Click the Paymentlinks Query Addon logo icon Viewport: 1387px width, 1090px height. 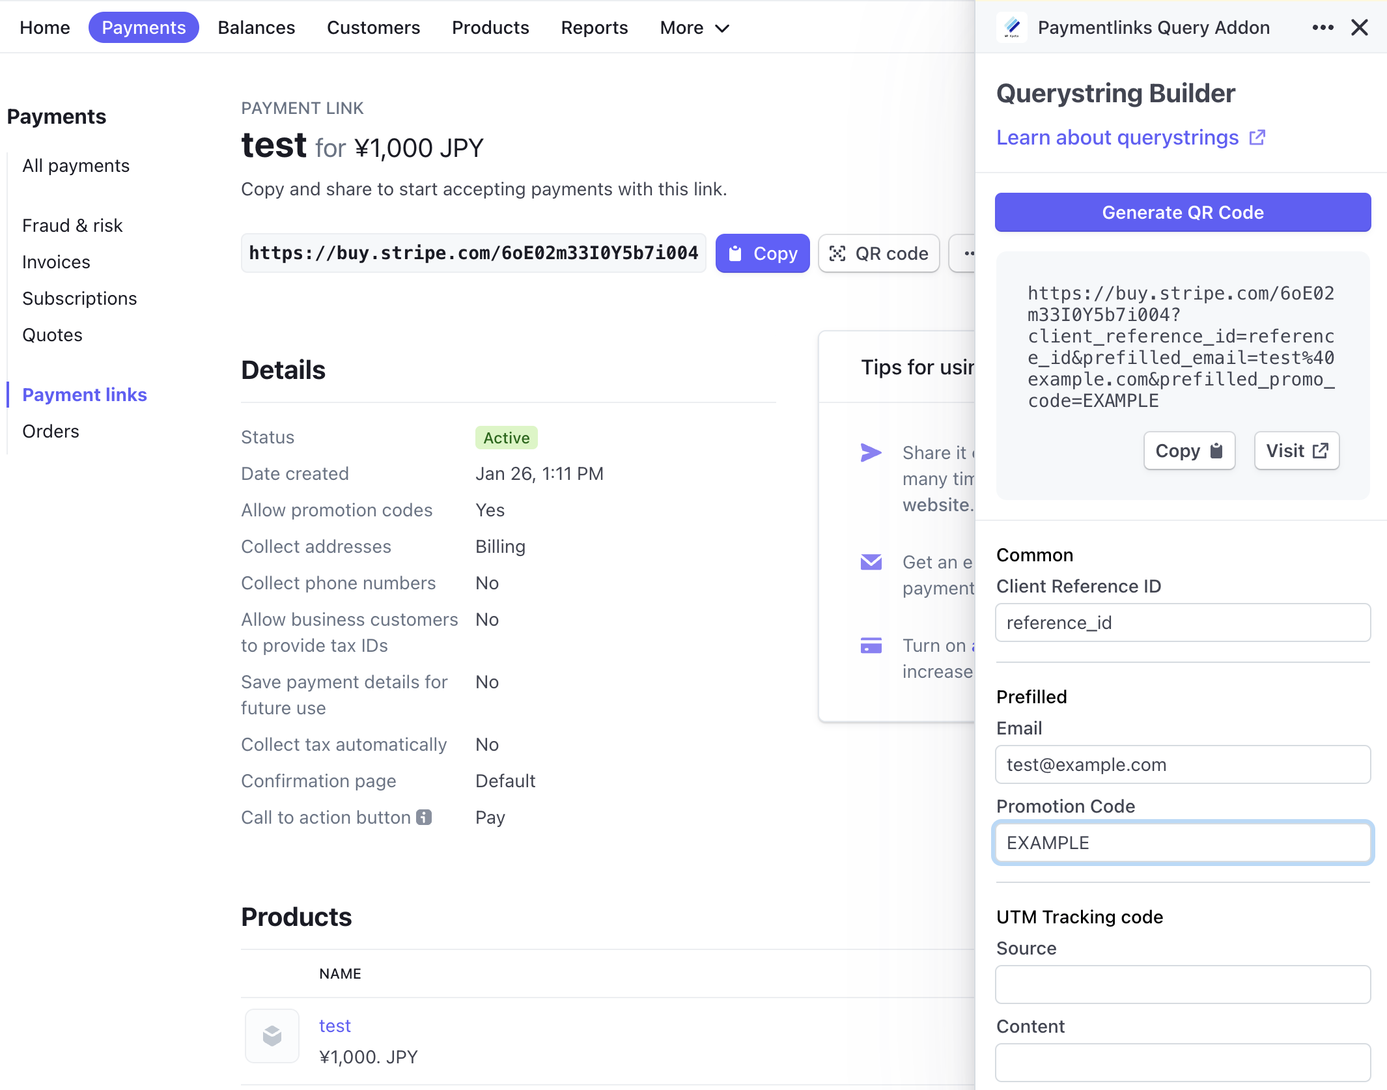pyautogui.click(x=1011, y=27)
